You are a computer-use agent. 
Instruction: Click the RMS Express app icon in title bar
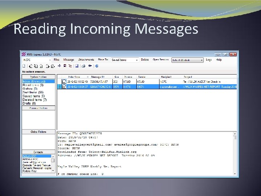tap(24, 54)
